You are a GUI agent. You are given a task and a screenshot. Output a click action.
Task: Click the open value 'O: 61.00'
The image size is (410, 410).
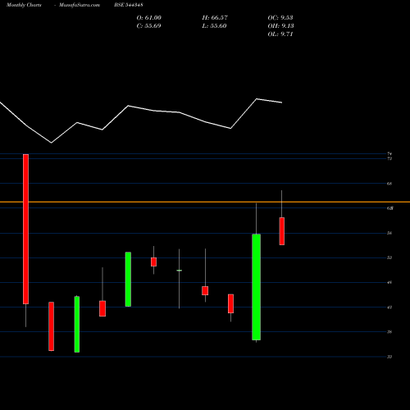click(149, 18)
